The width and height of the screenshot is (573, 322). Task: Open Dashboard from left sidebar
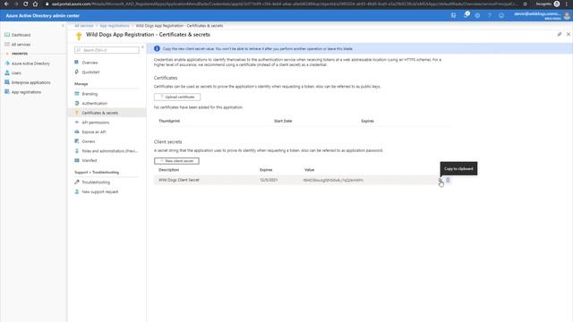point(21,35)
